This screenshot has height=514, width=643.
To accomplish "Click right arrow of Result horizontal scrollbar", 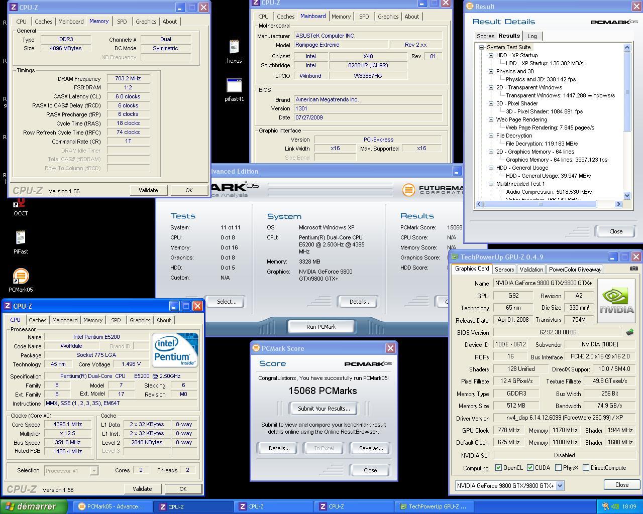I will [618, 204].
